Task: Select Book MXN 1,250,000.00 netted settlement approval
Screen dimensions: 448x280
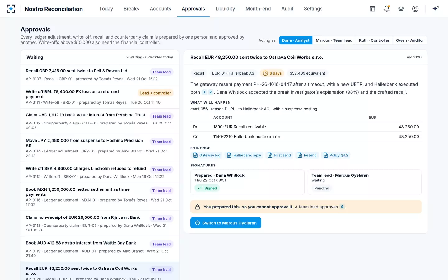Action: point(100,197)
